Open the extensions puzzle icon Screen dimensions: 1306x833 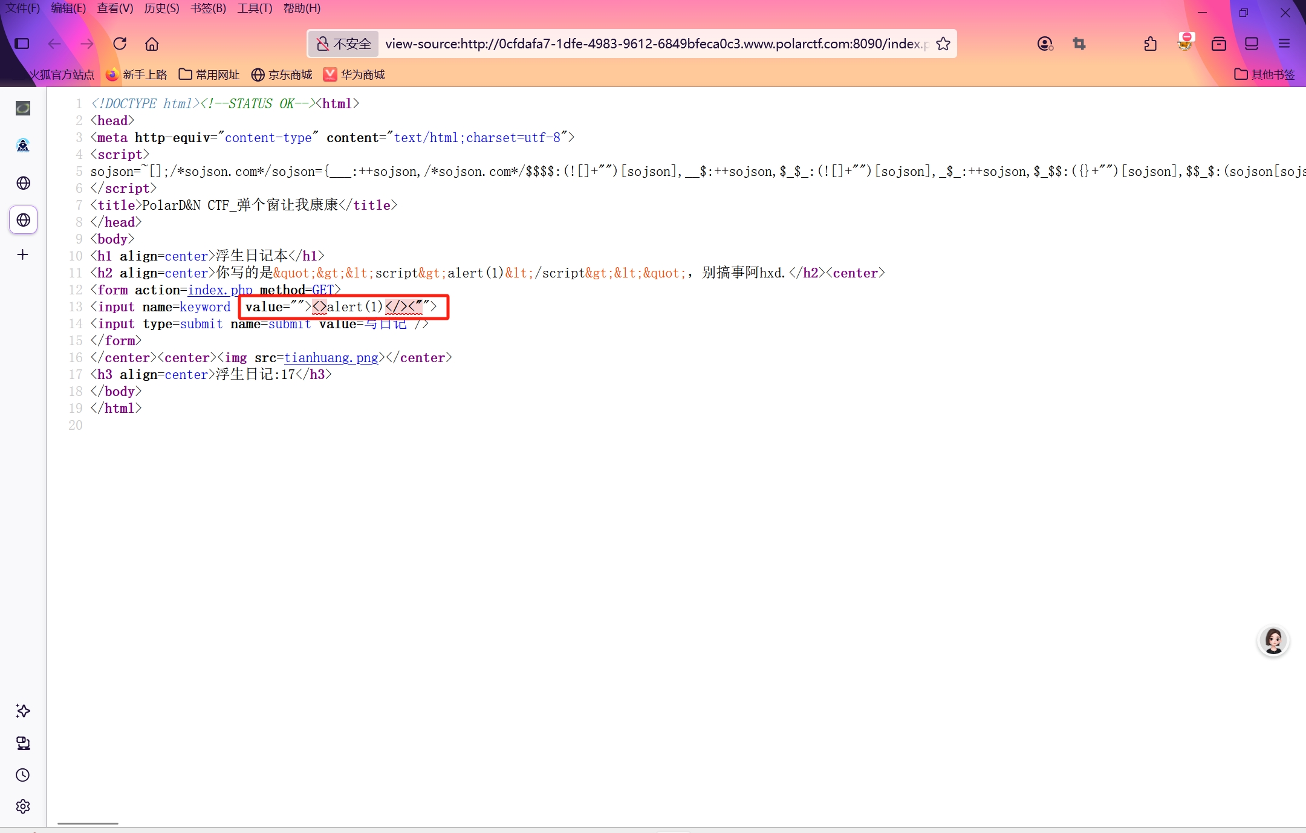(x=1150, y=44)
